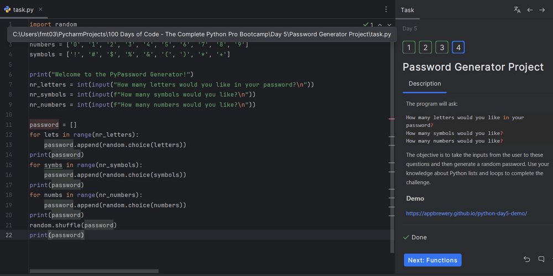This screenshot has width=553, height=276.
Task: Go to the previous task arrow
Action: tap(530, 10)
